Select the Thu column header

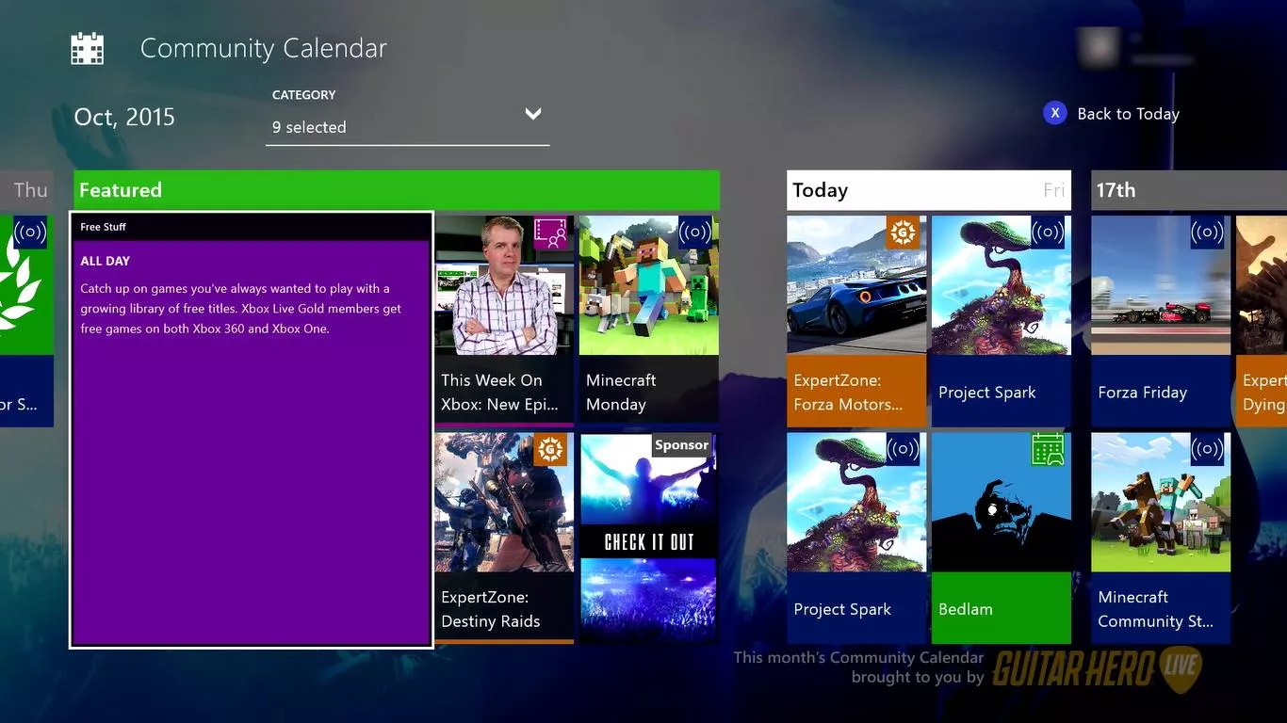26,190
